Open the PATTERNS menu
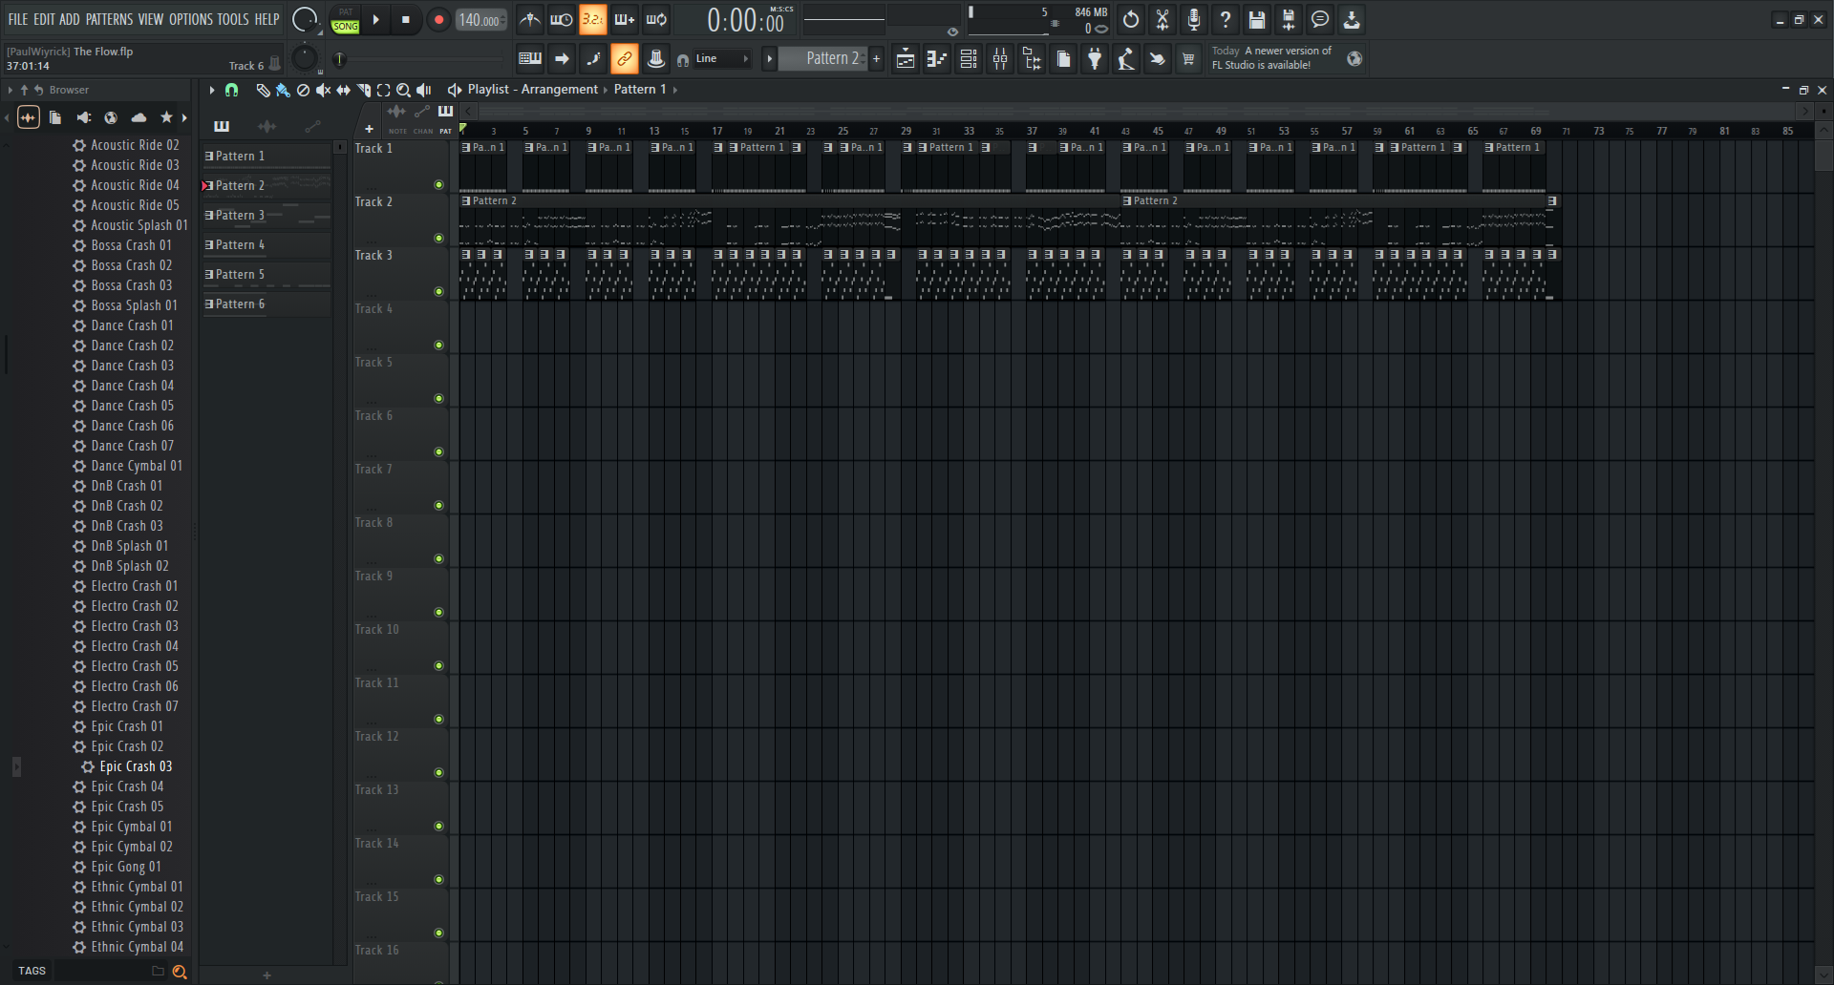Image resolution: width=1834 pixels, height=985 pixels. (109, 19)
